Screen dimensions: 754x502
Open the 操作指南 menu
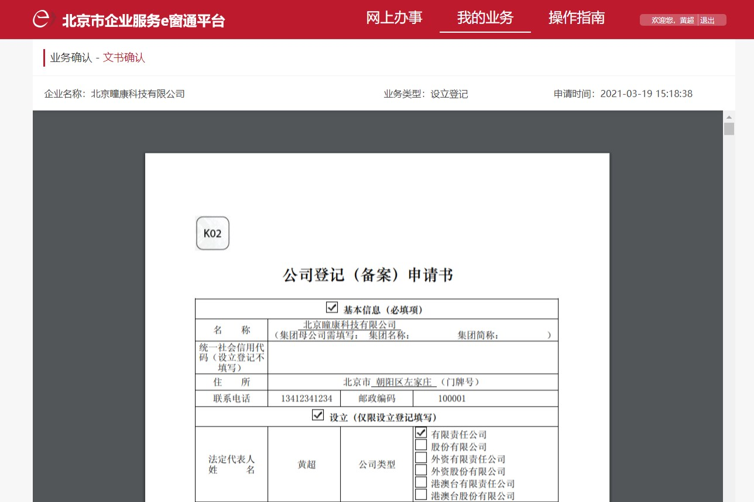[x=576, y=18]
